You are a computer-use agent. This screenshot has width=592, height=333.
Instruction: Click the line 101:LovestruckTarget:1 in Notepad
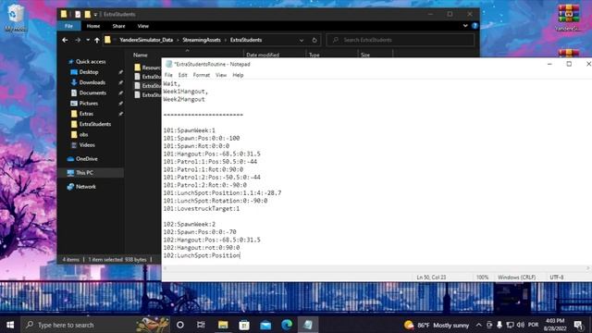coord(202,208)
